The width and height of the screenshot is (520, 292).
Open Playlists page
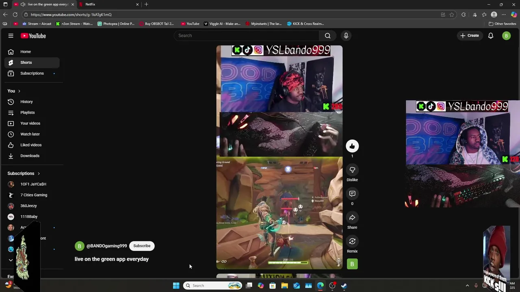pyautogui.click(x=32, y=112)
